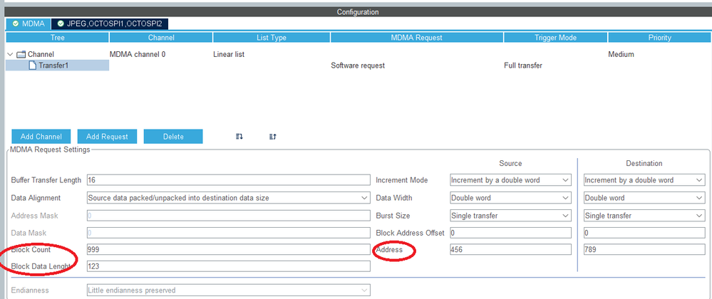Click the Block Count input field
Viewport: 712px width, 299px height.
coord(228,250)
